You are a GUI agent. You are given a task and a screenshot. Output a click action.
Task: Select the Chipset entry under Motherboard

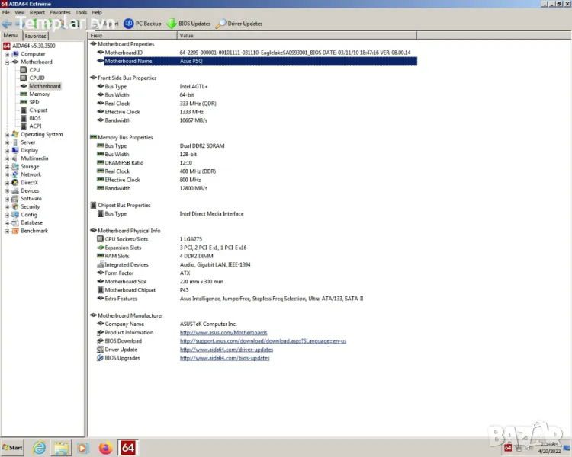point(37,110)
